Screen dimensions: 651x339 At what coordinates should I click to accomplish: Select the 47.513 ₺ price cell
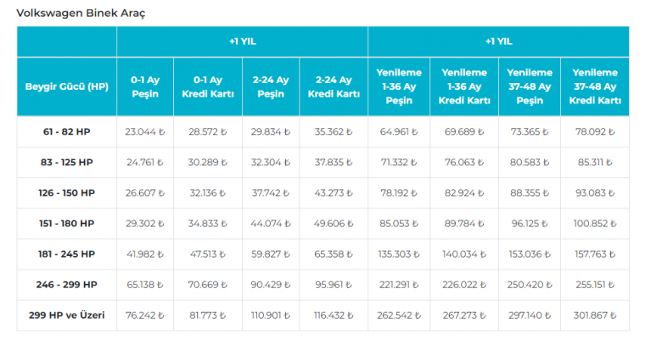pos(208,254)
